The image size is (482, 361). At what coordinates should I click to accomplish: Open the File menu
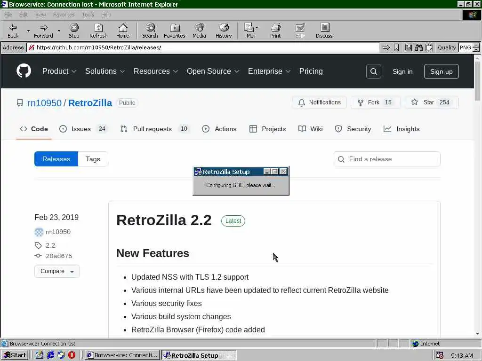click(8, 15)
